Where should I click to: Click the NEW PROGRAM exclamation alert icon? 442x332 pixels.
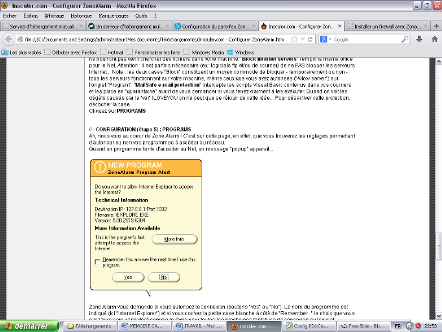(x=100, y=167)
